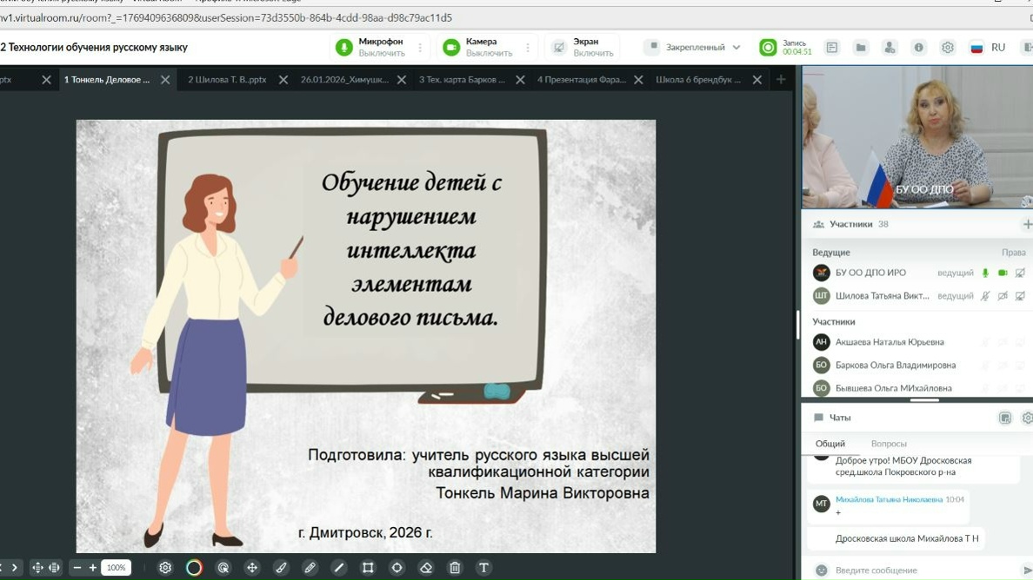Switch to the 2 Шилова Т. В. pptx tab

[227, 80]
